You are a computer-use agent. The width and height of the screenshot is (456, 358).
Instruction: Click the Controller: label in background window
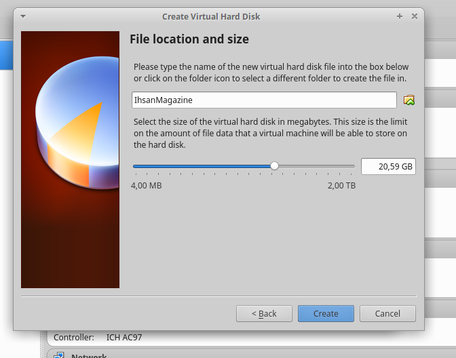coord(74,338)
